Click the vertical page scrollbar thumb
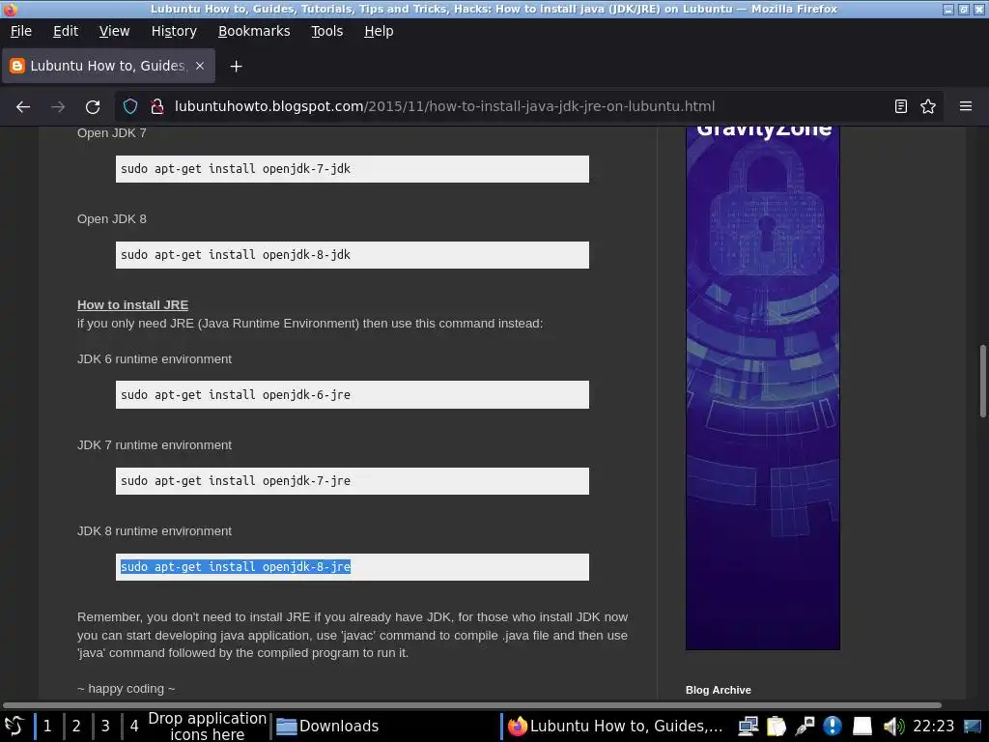Image resolution: width=989 pixels, height=742 pixels. [982, 381]
